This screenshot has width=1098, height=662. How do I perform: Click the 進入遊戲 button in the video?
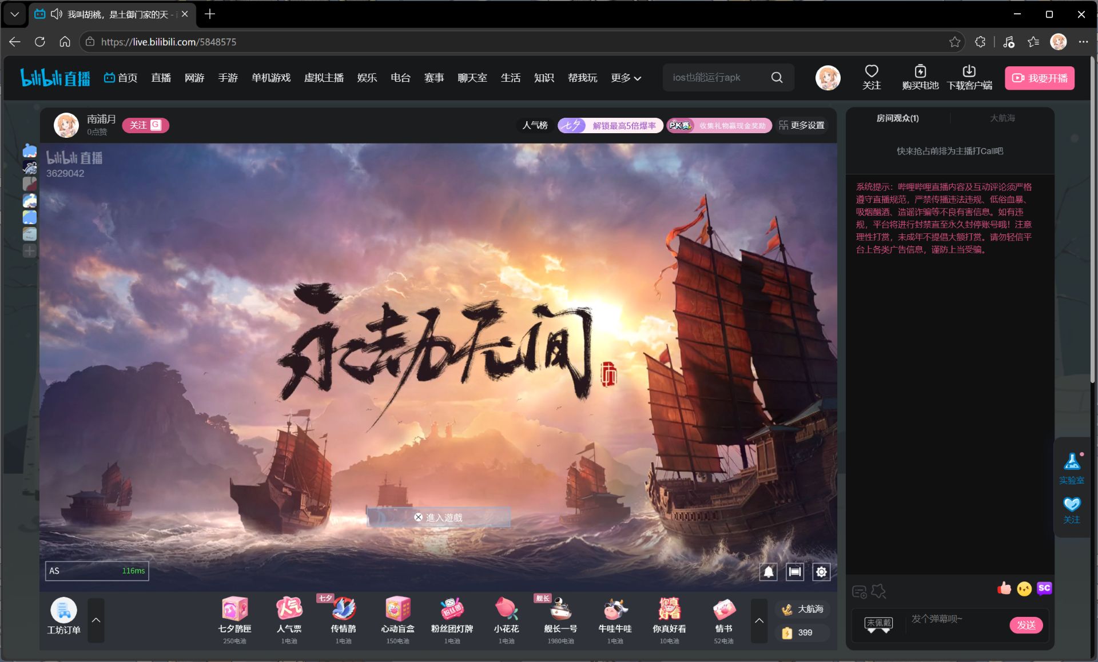pyautogui.click(x=438, y=517)
